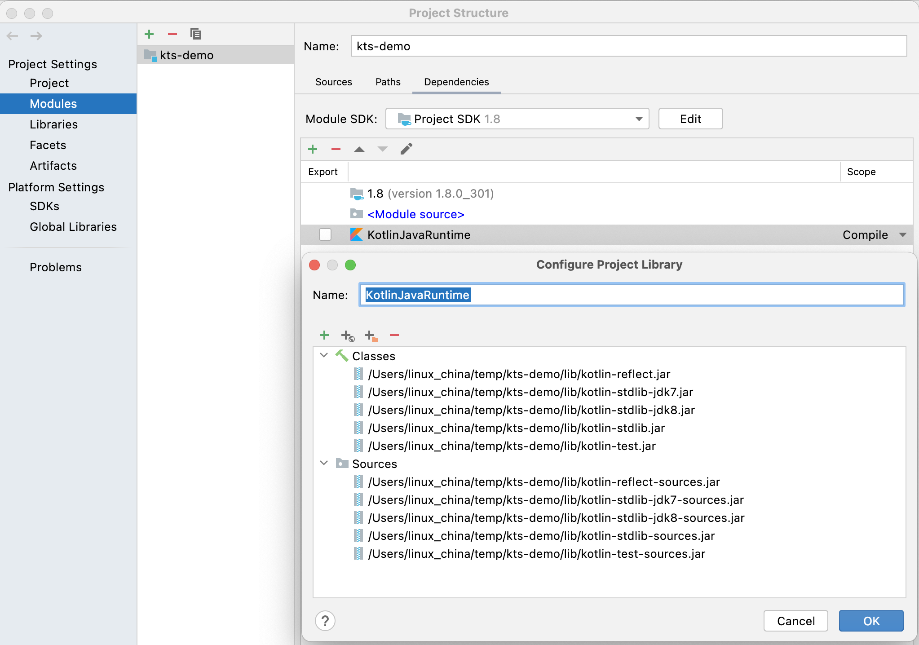Toggle the KotlinJavaRuntime export checkbox
The width and height of the screenshot is (919, 645).
tap(325, 234)
